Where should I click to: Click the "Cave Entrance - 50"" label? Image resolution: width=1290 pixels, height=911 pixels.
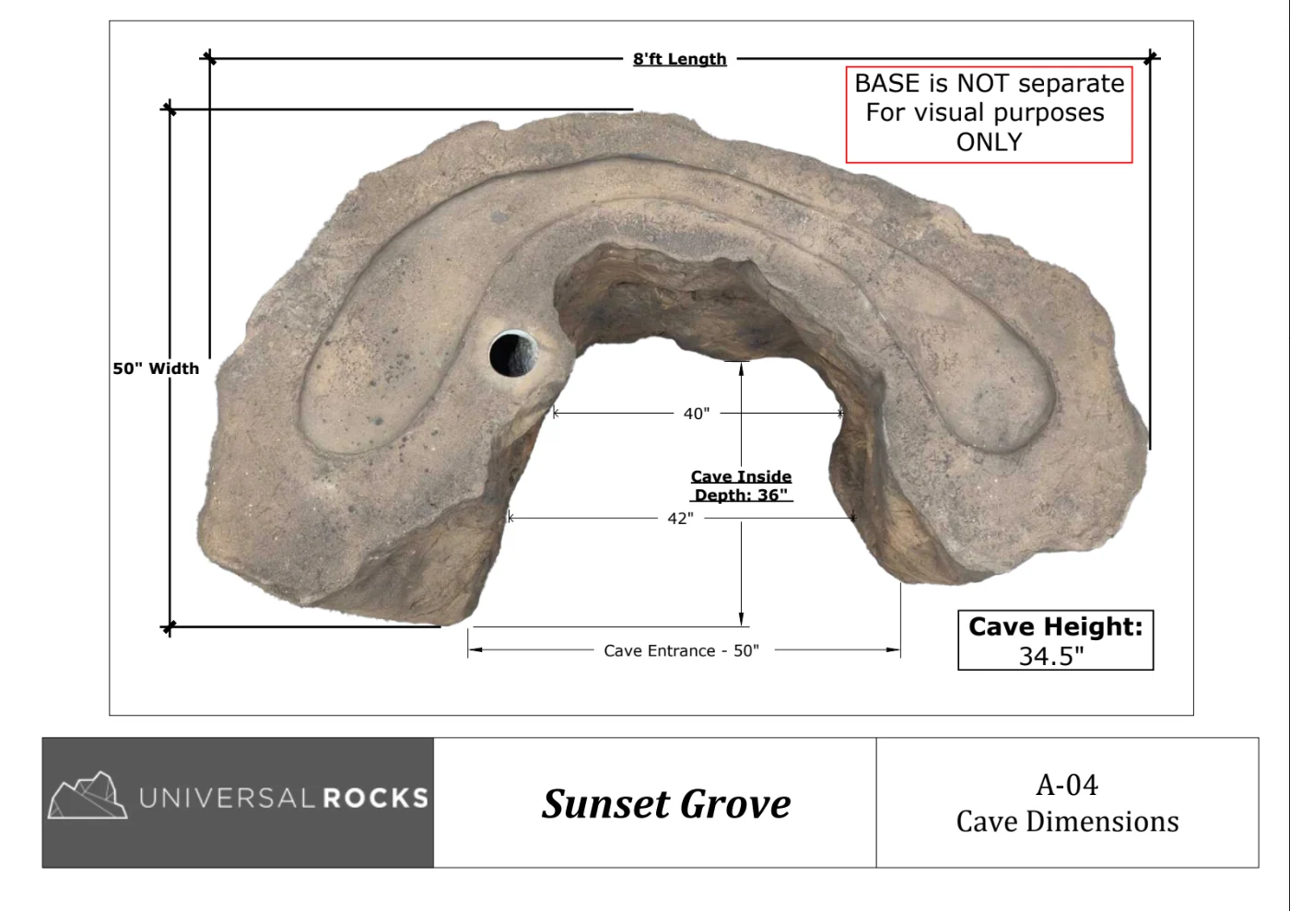pos(682,650)
